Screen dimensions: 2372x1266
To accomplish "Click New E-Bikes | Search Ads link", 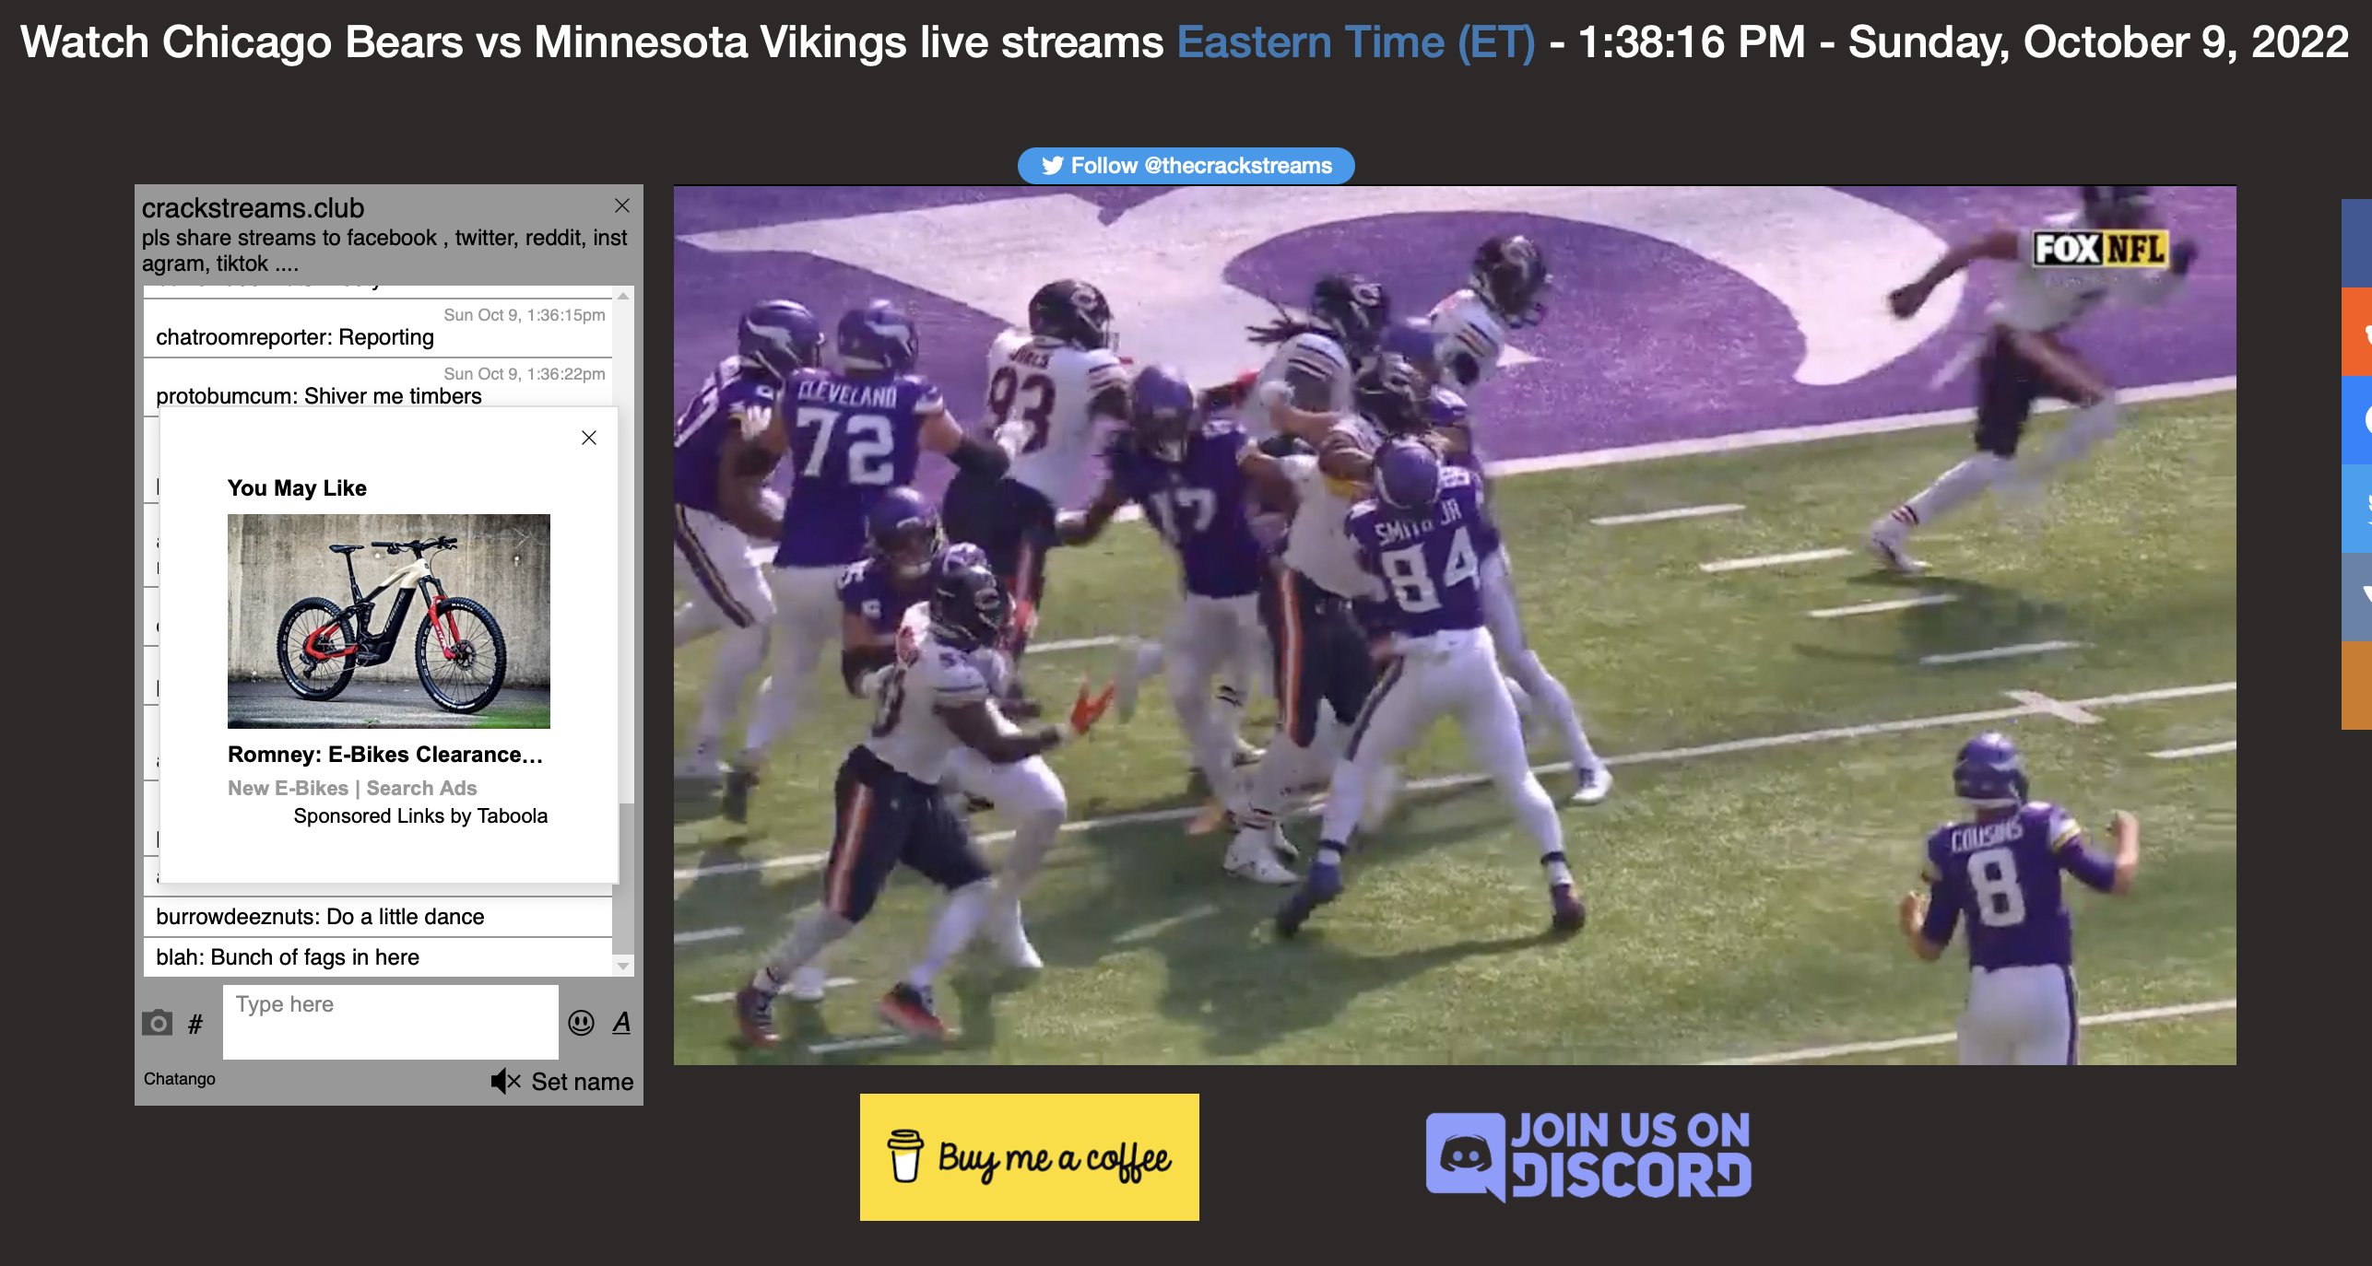I will pos(352,789).
